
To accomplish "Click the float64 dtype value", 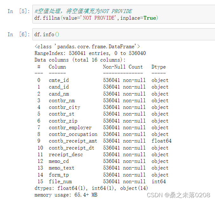I will click(161, 141).
